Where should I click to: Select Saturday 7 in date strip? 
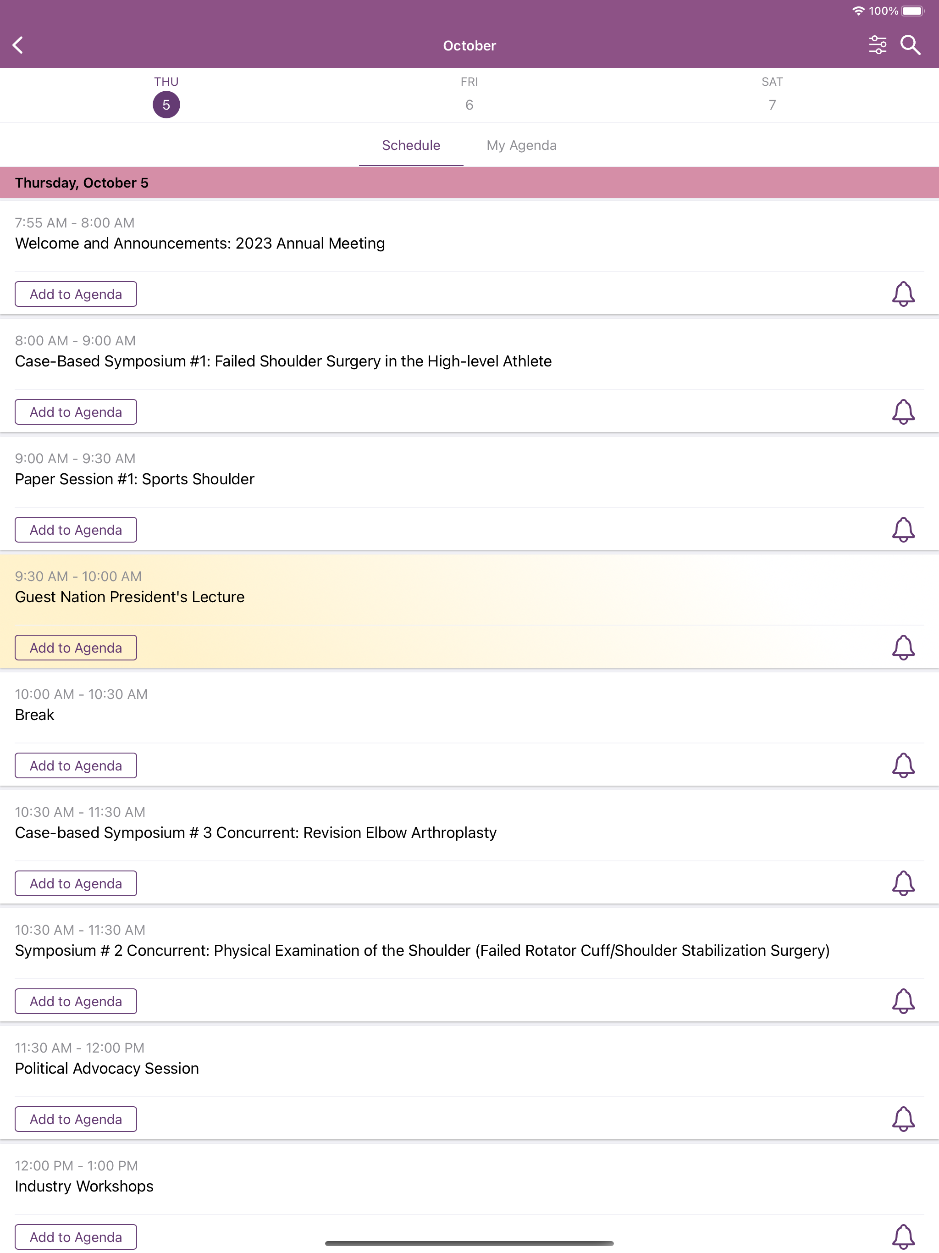772,96
